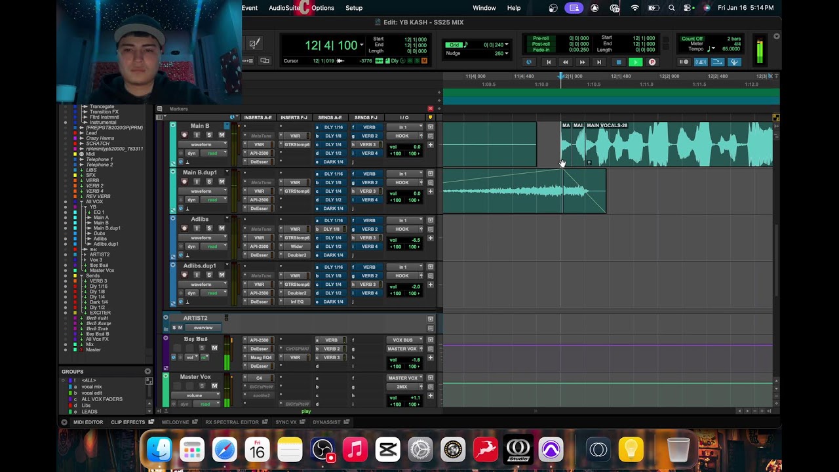839x472 pixels.
Task: Toggle the Online sync clock button
Action: point(529,62)
